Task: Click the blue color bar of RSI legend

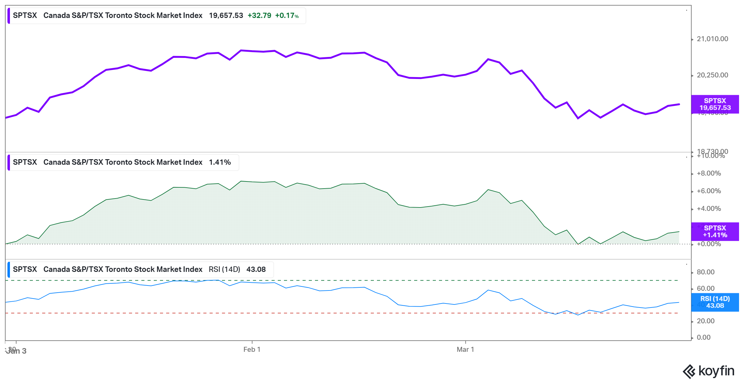Action: click(9, 270)
